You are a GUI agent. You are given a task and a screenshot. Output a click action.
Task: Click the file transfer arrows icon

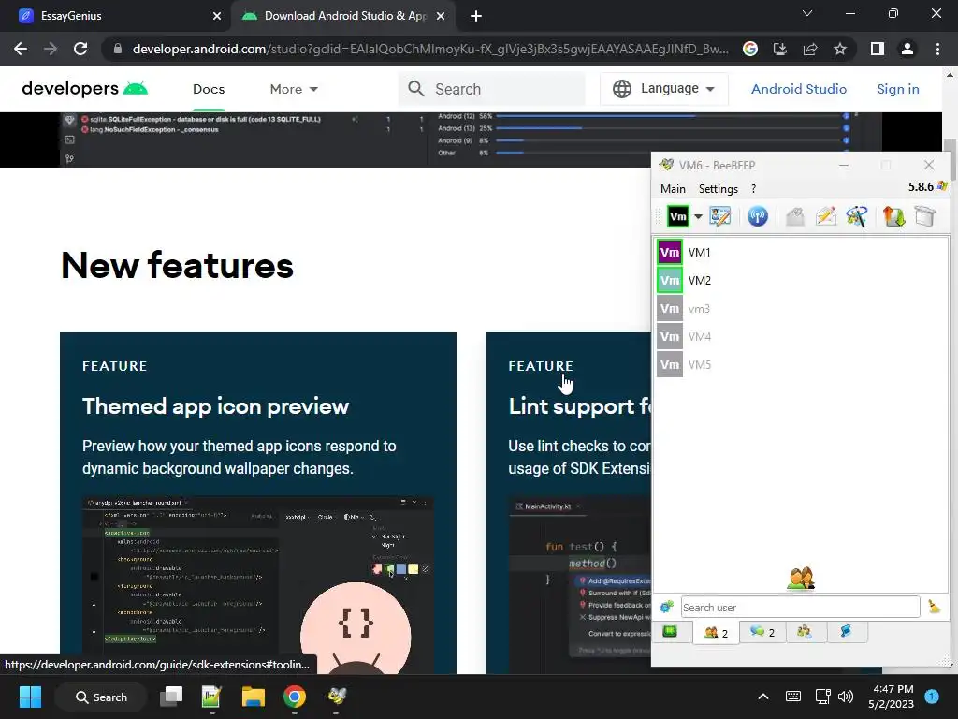893,216
